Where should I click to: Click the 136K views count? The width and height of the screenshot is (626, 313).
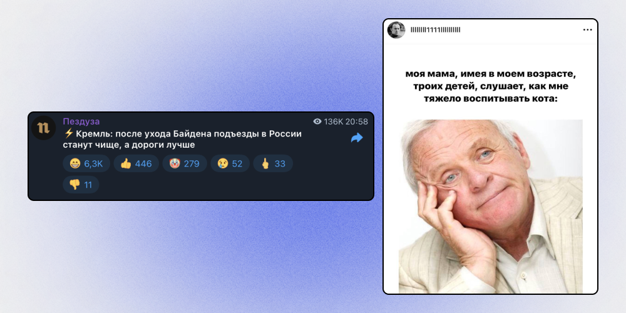point(334,122)
